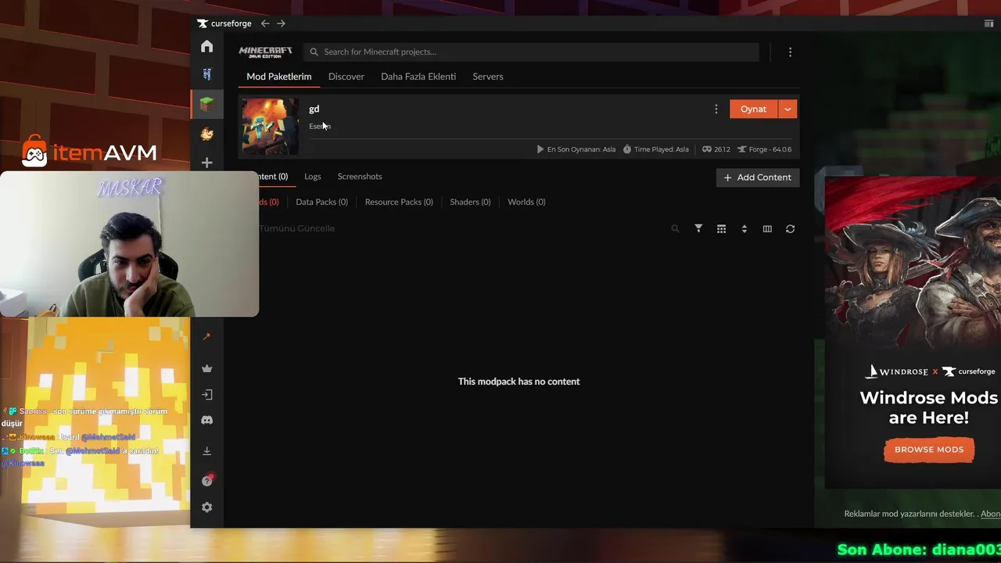Screen dimensions: 1001x563
Task: Click the gd modpack thumbnail image
Action: click(x=270, y=126)
